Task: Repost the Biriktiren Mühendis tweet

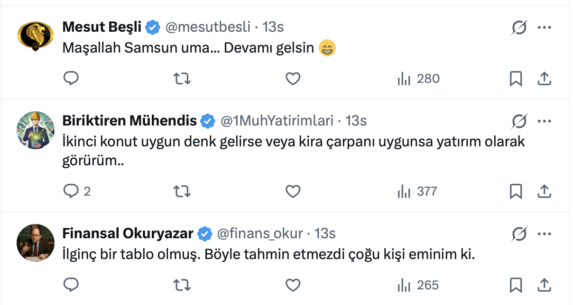Action: (x=182, y=191)
